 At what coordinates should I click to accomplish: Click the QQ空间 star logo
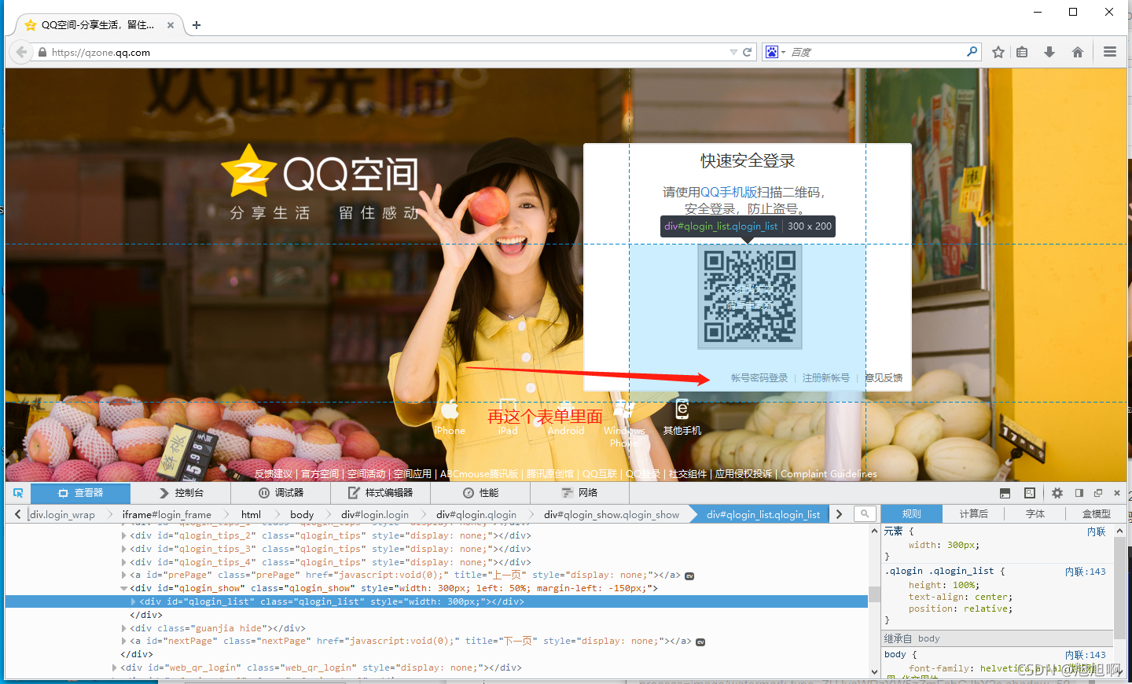(x=249, y=171)
